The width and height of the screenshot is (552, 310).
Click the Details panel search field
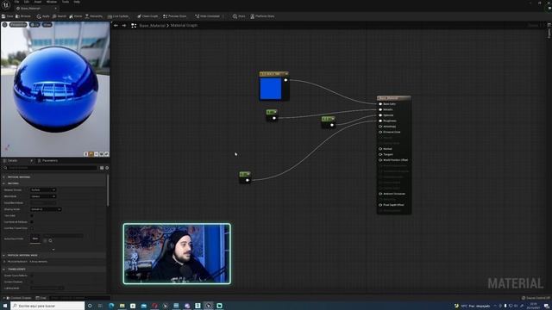(x=50, y=168)
